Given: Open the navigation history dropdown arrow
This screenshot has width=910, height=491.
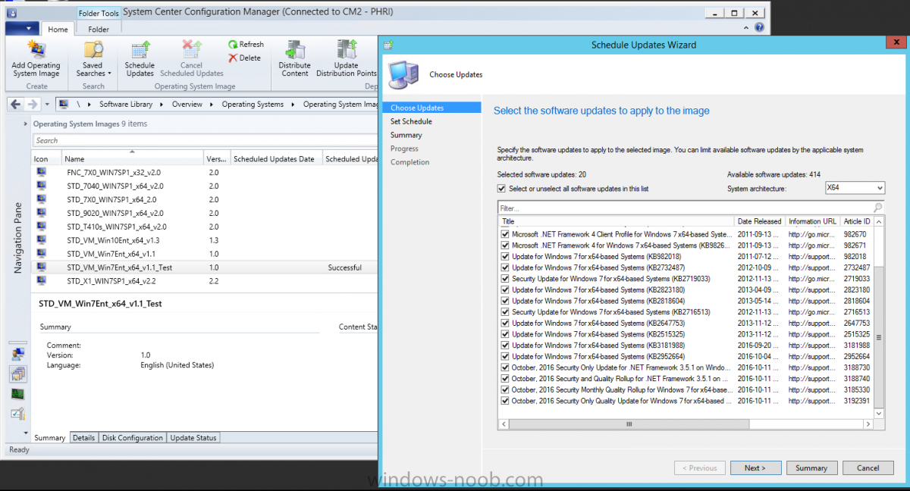Looking at the screenshot, I should (x=47, y=105).
